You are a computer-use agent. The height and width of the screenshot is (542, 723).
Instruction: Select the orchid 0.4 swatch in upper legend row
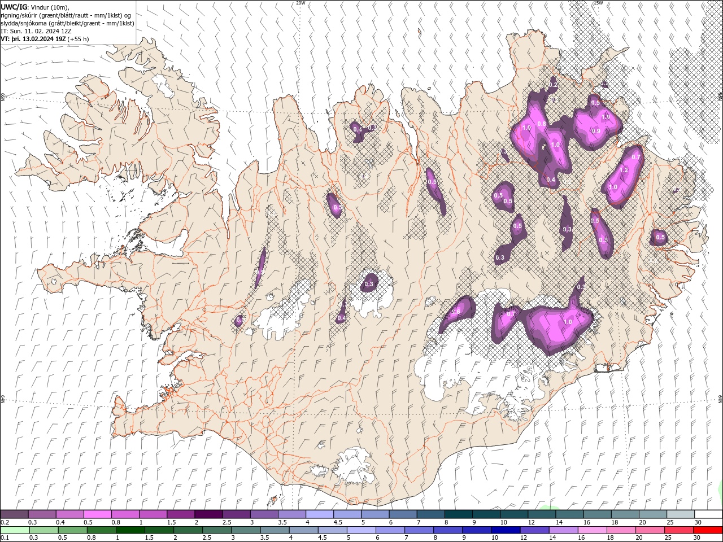(69, 514)
